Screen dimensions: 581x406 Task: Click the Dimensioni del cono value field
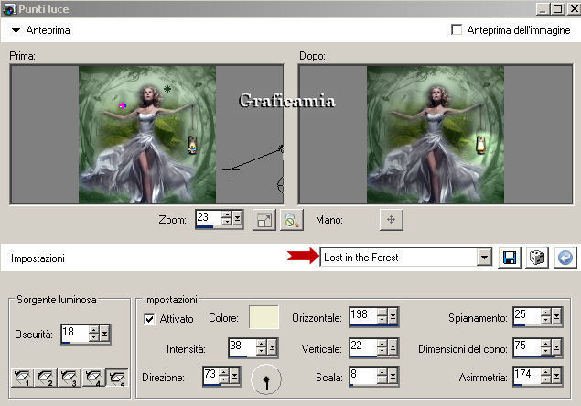pyautogui.click(x=527, y=347)
